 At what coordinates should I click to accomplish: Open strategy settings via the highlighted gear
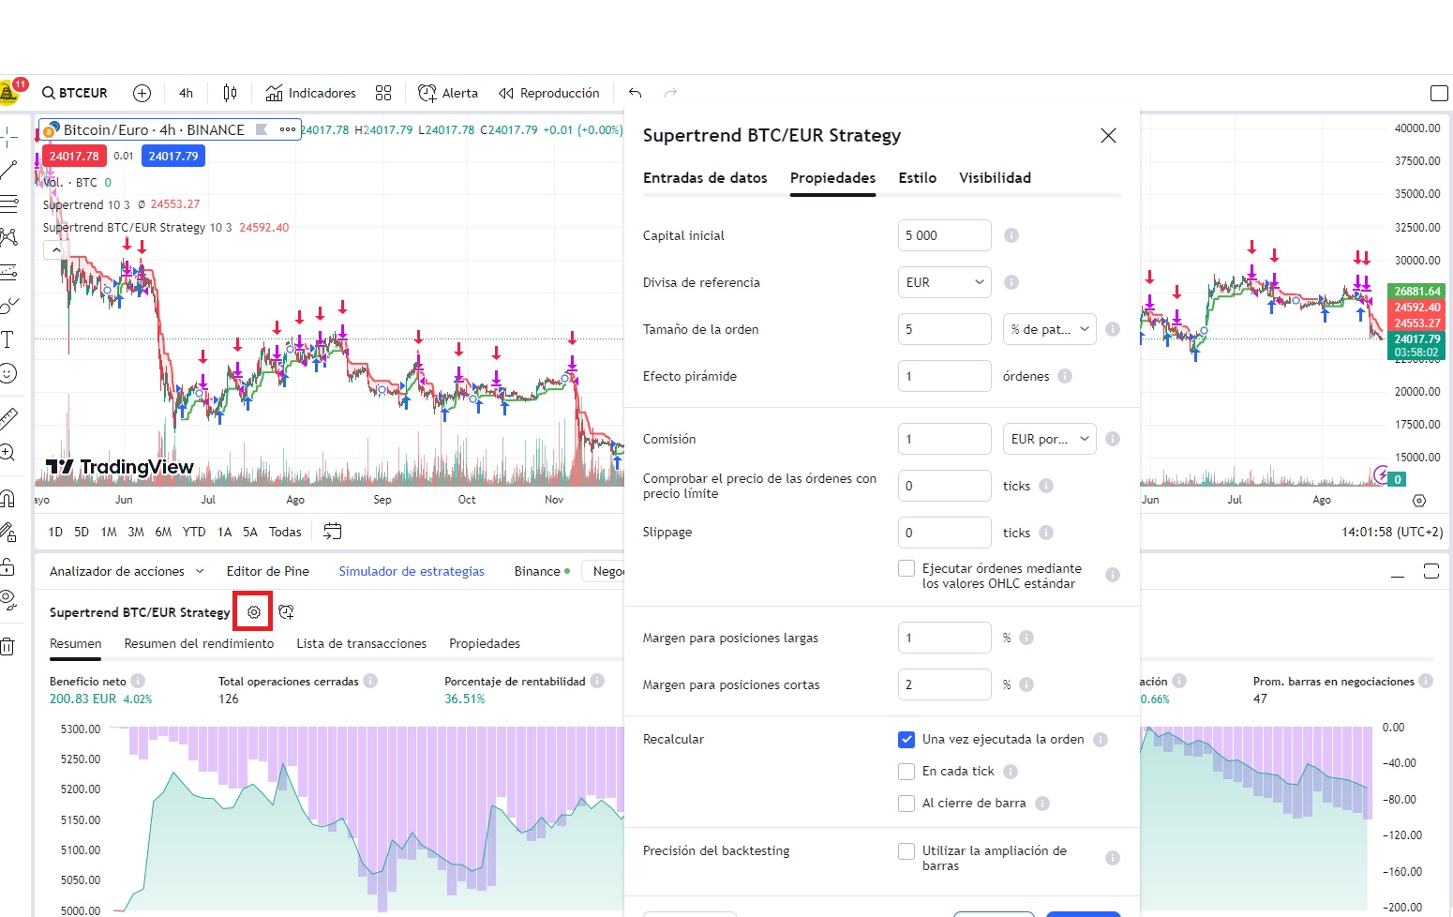[252, 611]
